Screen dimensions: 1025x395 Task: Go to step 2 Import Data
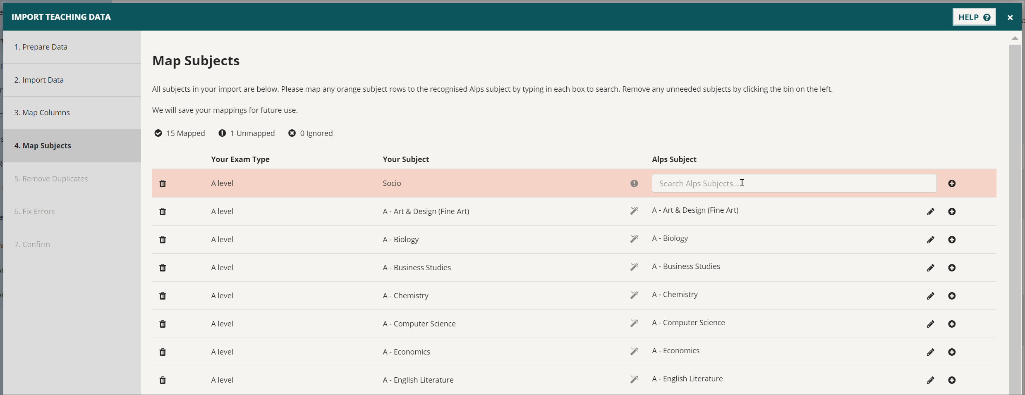coord(72,80)
